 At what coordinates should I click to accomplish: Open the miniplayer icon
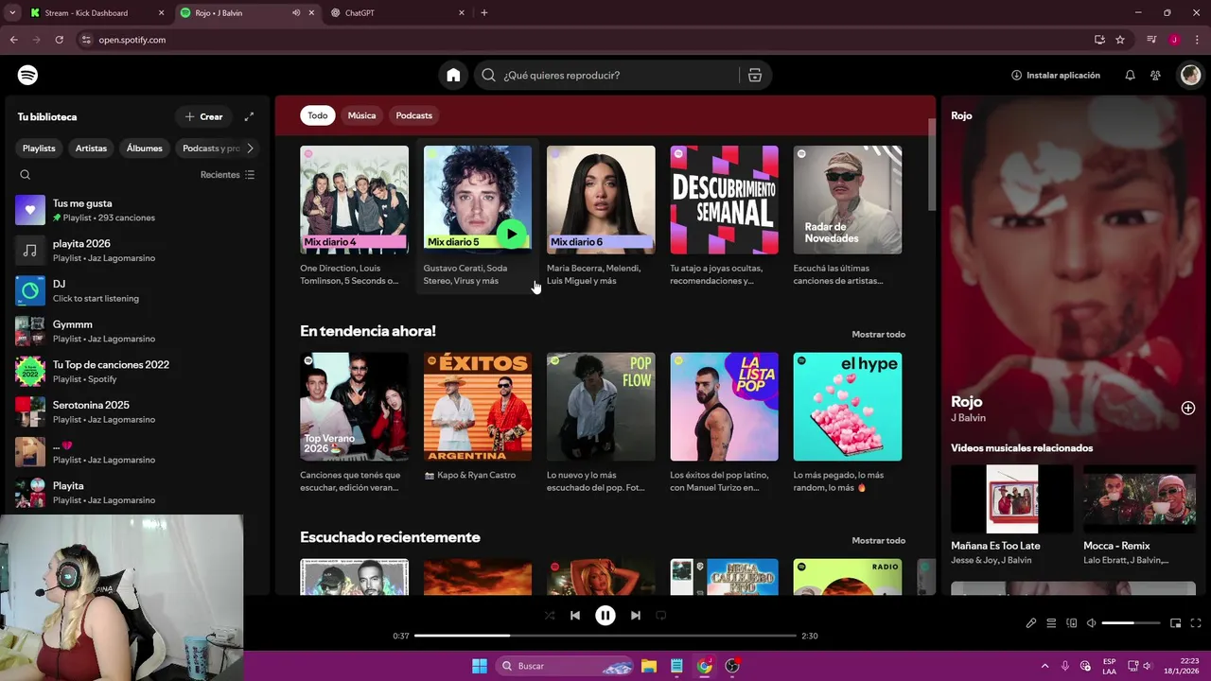pyautogui.click(x=1175, y=623)
